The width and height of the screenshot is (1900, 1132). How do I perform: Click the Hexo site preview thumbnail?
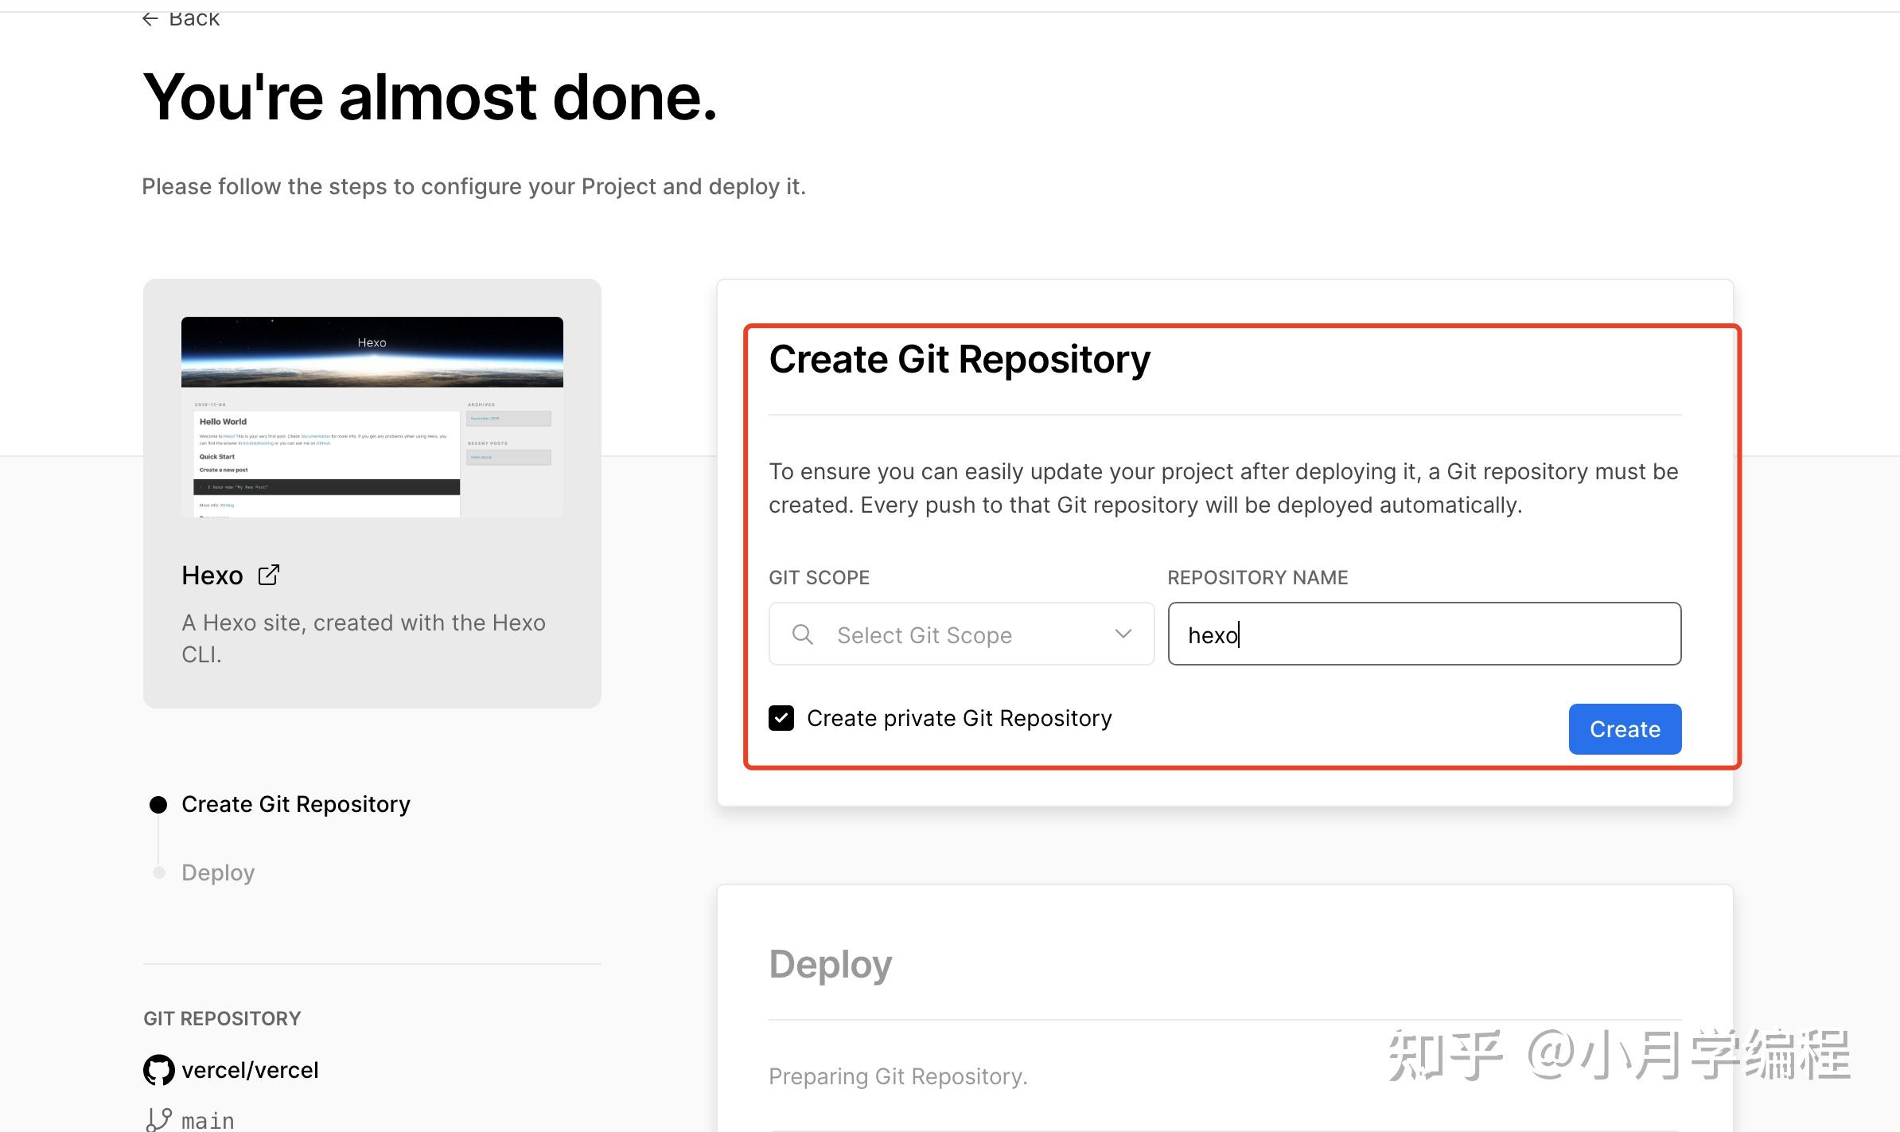pyautogui.click(x=372, y=416)
